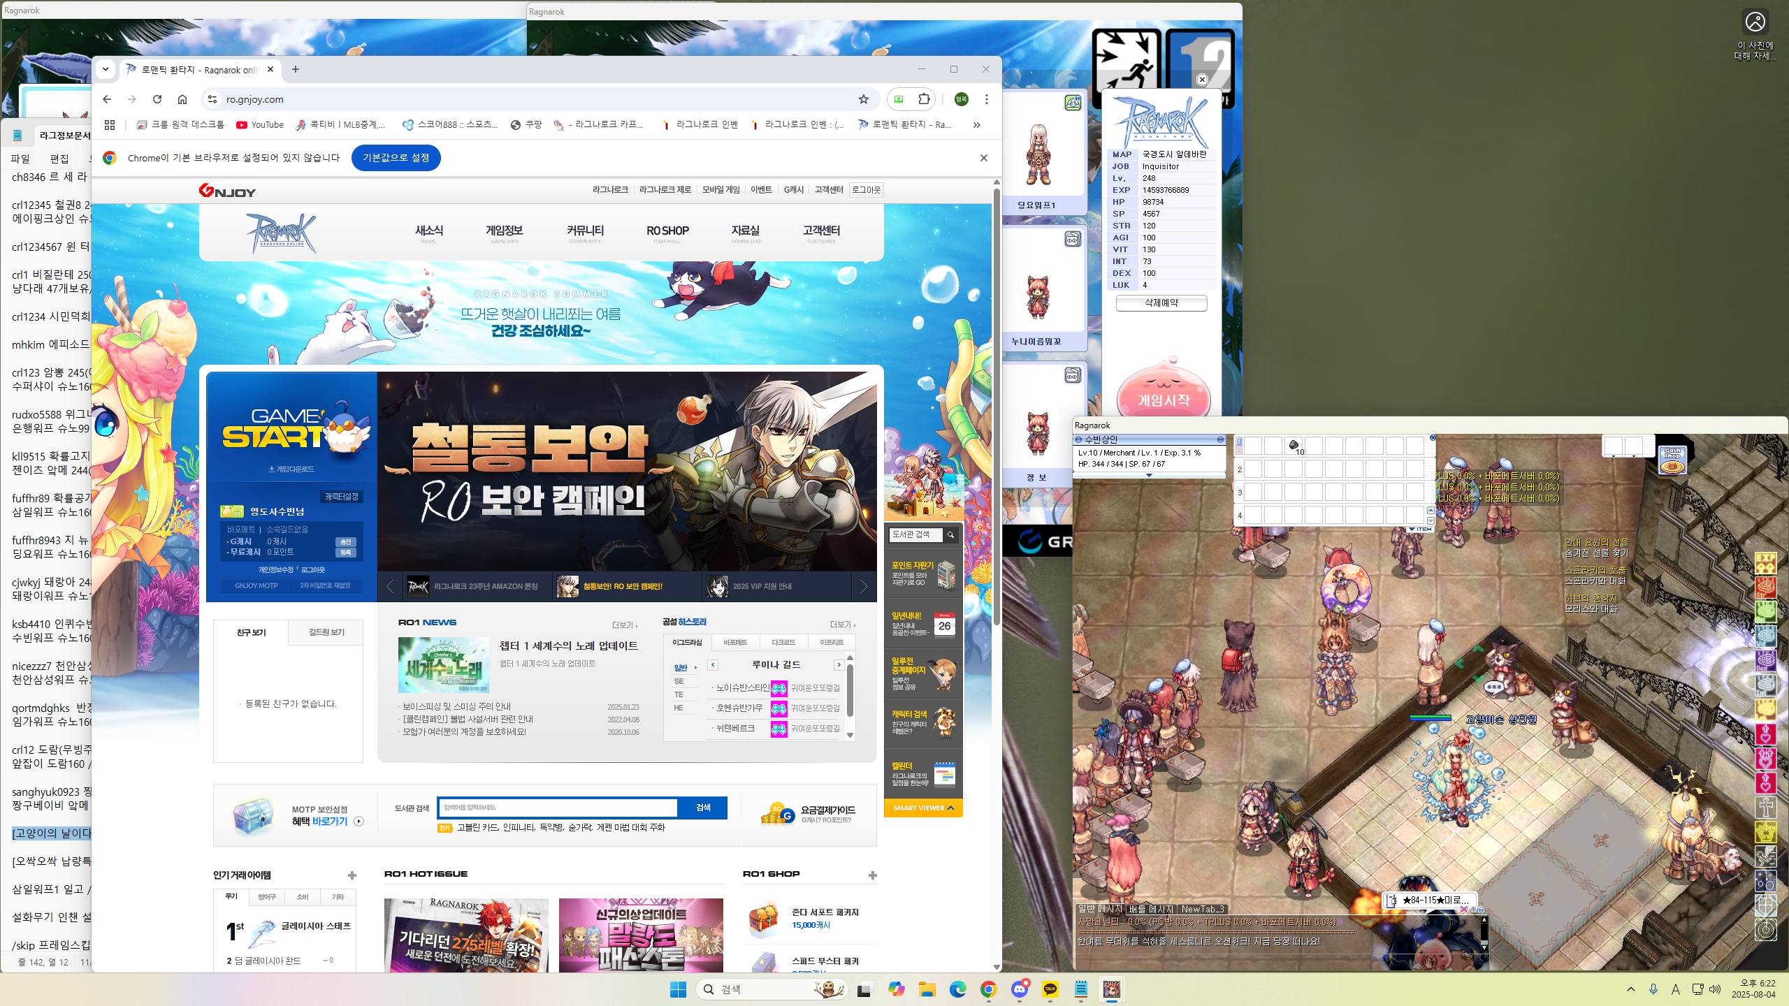The width and height of the screenshot is (1789, 1006).
Task: Show more bookmarks chevron
Action: (x=976, y=124)
